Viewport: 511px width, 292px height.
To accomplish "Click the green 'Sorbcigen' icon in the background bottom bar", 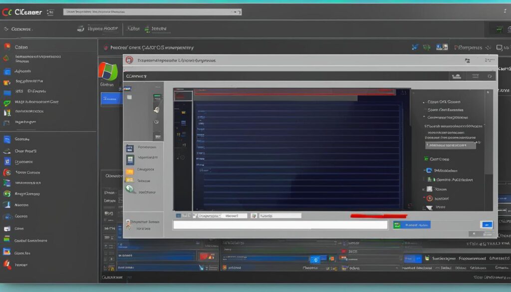I will [427, 258].
